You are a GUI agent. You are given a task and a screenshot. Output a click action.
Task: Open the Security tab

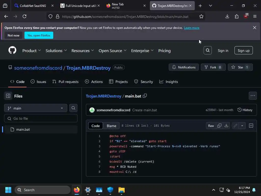pos(143,82)
